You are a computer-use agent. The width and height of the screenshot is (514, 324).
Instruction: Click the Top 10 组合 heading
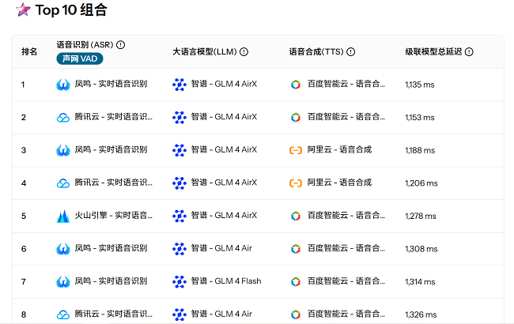[x=71, y=9]
